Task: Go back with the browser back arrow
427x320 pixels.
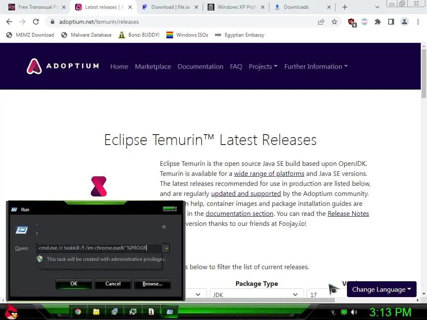Action: click(x=9, y=22)
